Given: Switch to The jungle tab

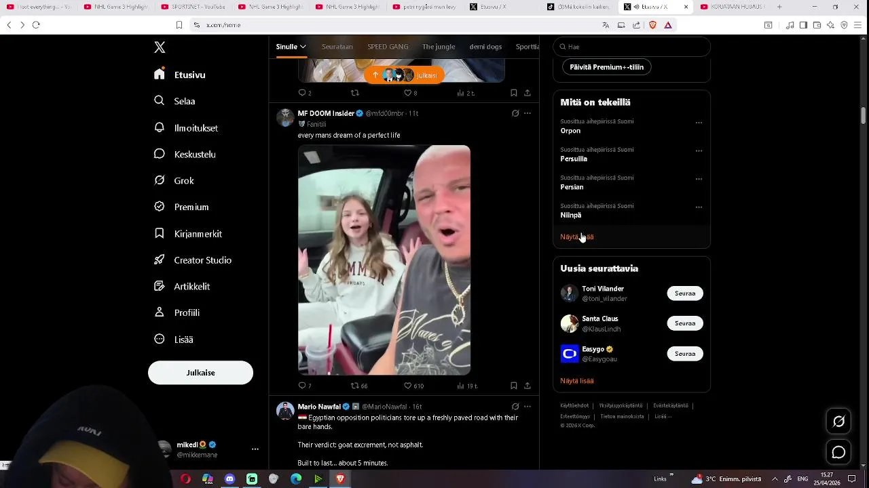Looking at the screenshot, I should coord(439,47).
